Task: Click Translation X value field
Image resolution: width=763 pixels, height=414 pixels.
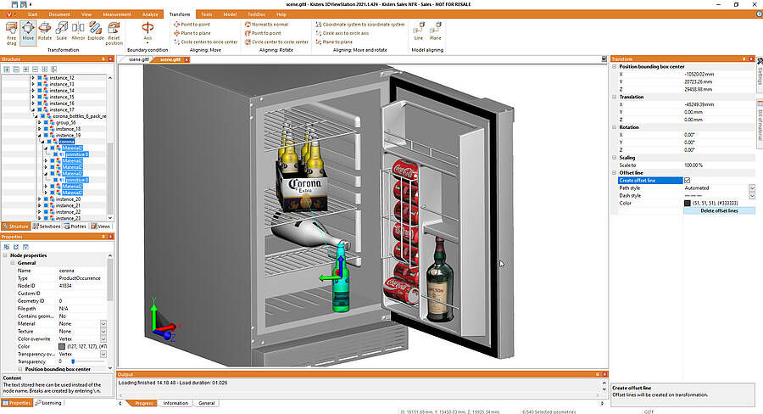Action: [719, 104]
